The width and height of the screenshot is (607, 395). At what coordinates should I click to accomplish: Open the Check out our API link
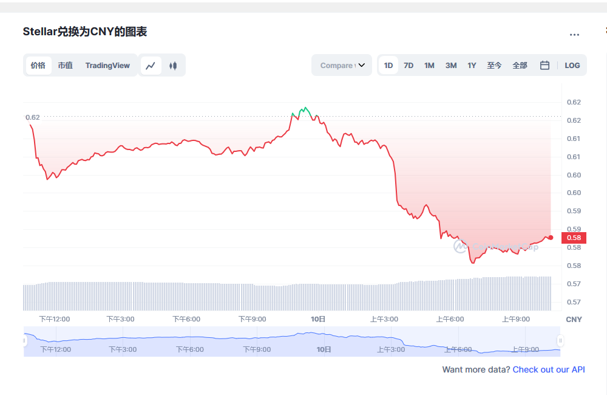point(549,369)
